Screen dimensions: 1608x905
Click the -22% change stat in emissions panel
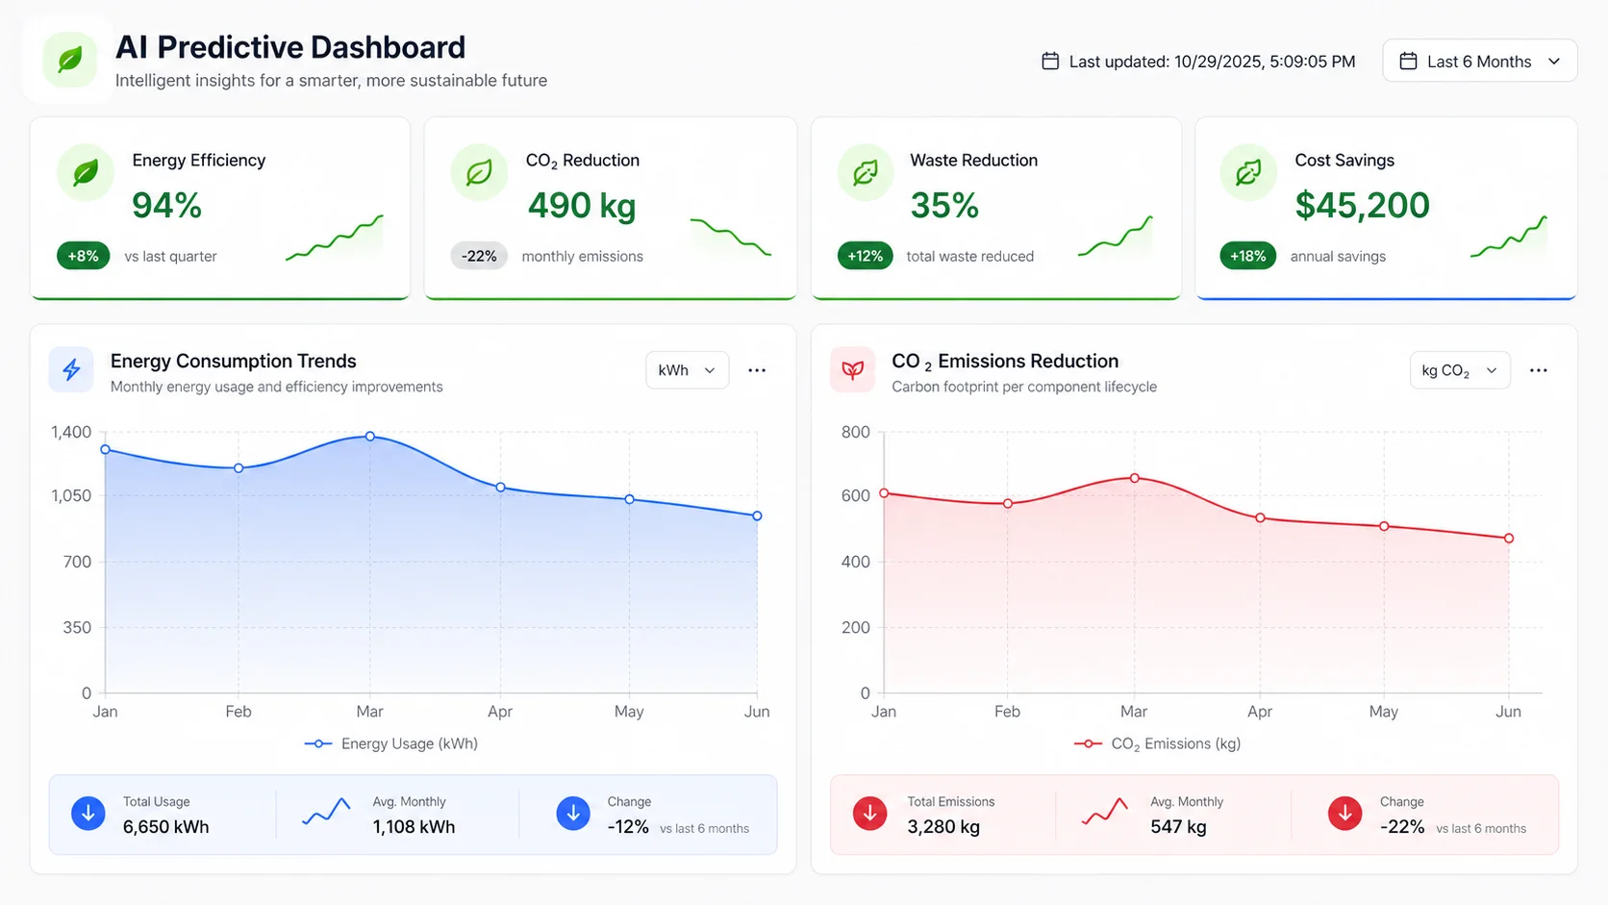click(1402, 825)
